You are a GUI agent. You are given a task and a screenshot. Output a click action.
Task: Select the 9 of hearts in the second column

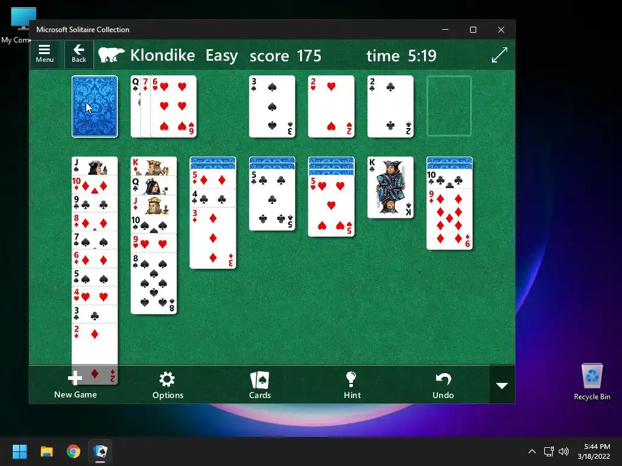point(154,243)
